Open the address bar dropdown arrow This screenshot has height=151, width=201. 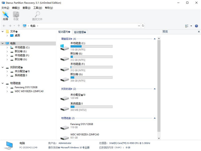click(139, 26)
